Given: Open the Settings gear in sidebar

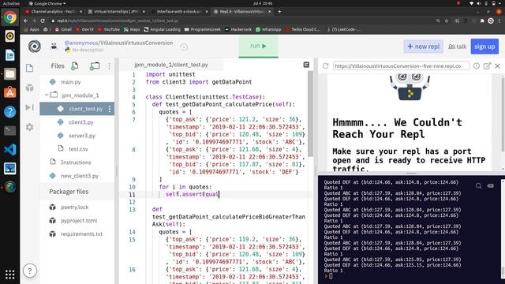Looking at the screenshot, I should [x=30, y=127].
